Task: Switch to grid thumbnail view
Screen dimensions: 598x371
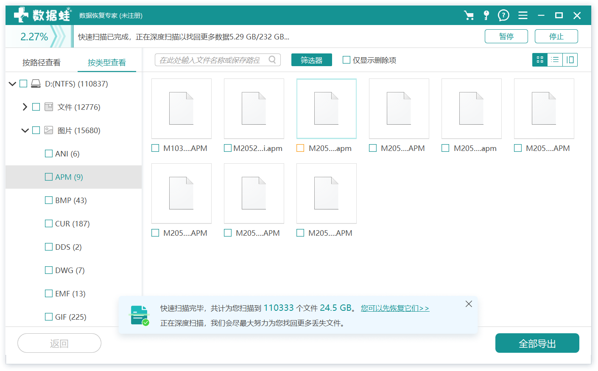Action: [x=540, y=60]
